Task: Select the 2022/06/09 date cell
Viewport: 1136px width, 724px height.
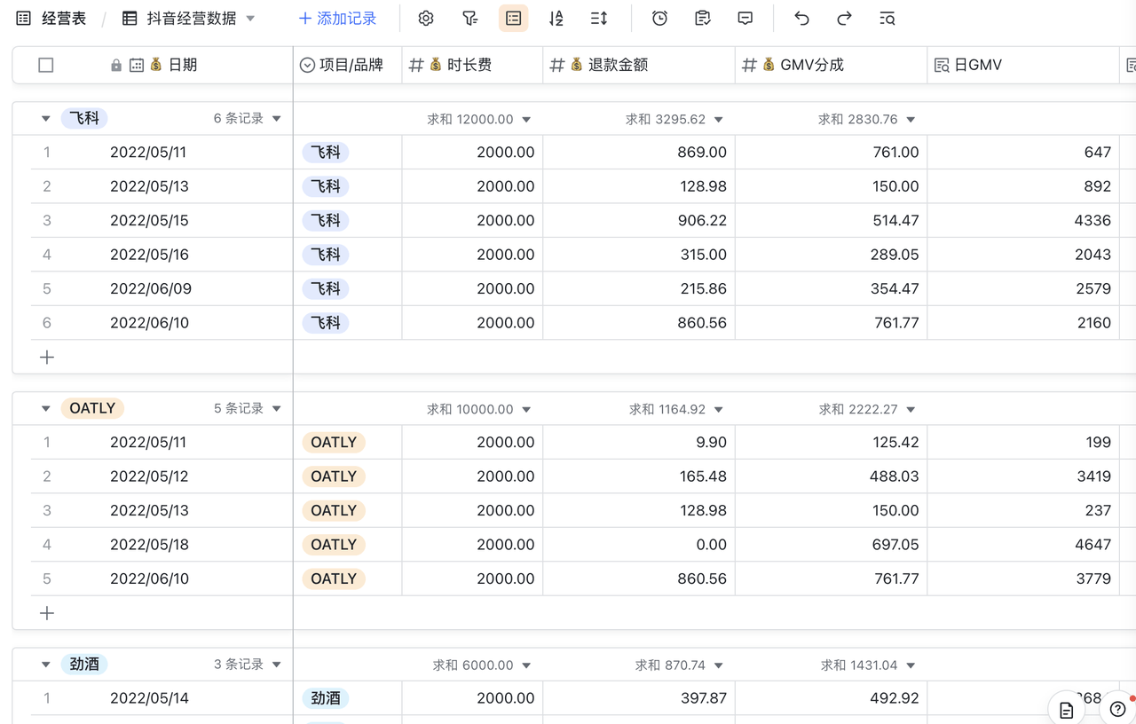Action: [149, 288]
